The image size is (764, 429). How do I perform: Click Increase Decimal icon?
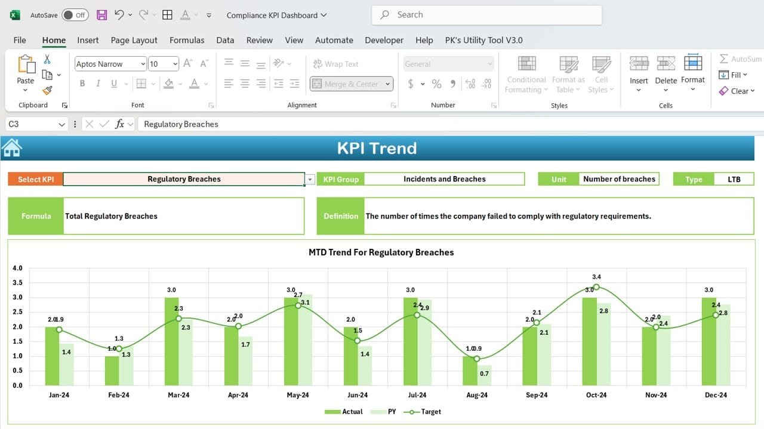[470, 84]
